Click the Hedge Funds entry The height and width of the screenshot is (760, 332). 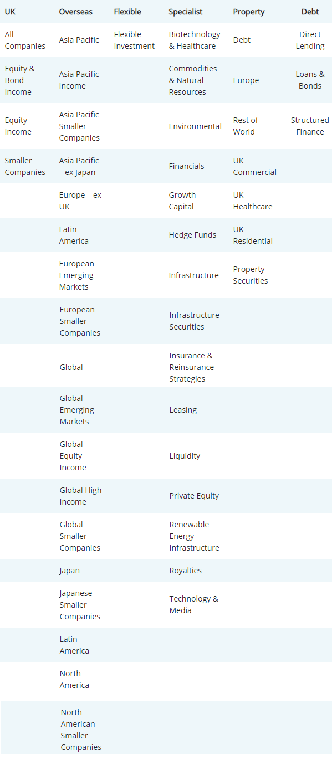[192, 235]
